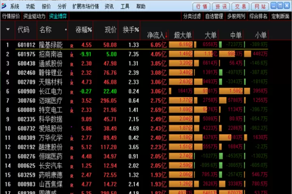This screenshot has height=194, width=292.
Task: Sort by 净流入 column header
Action: tap(156, 35)
